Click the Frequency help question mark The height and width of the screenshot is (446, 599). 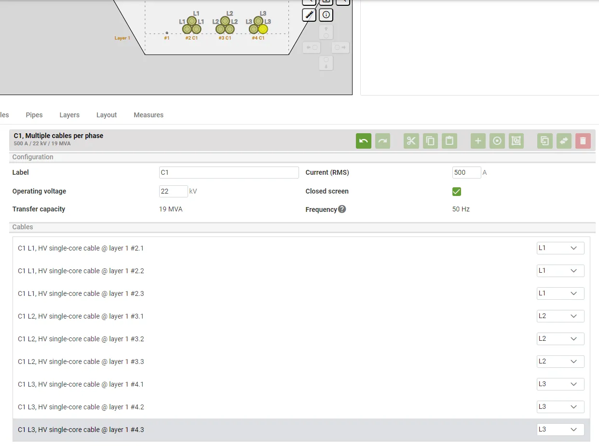click(x=342, y=209)
